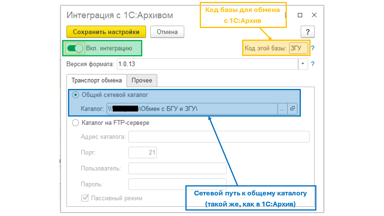Image resolution: width=384 pixels, height=216 pixels.
Task: Click the Отмена button
Action: 167,32
